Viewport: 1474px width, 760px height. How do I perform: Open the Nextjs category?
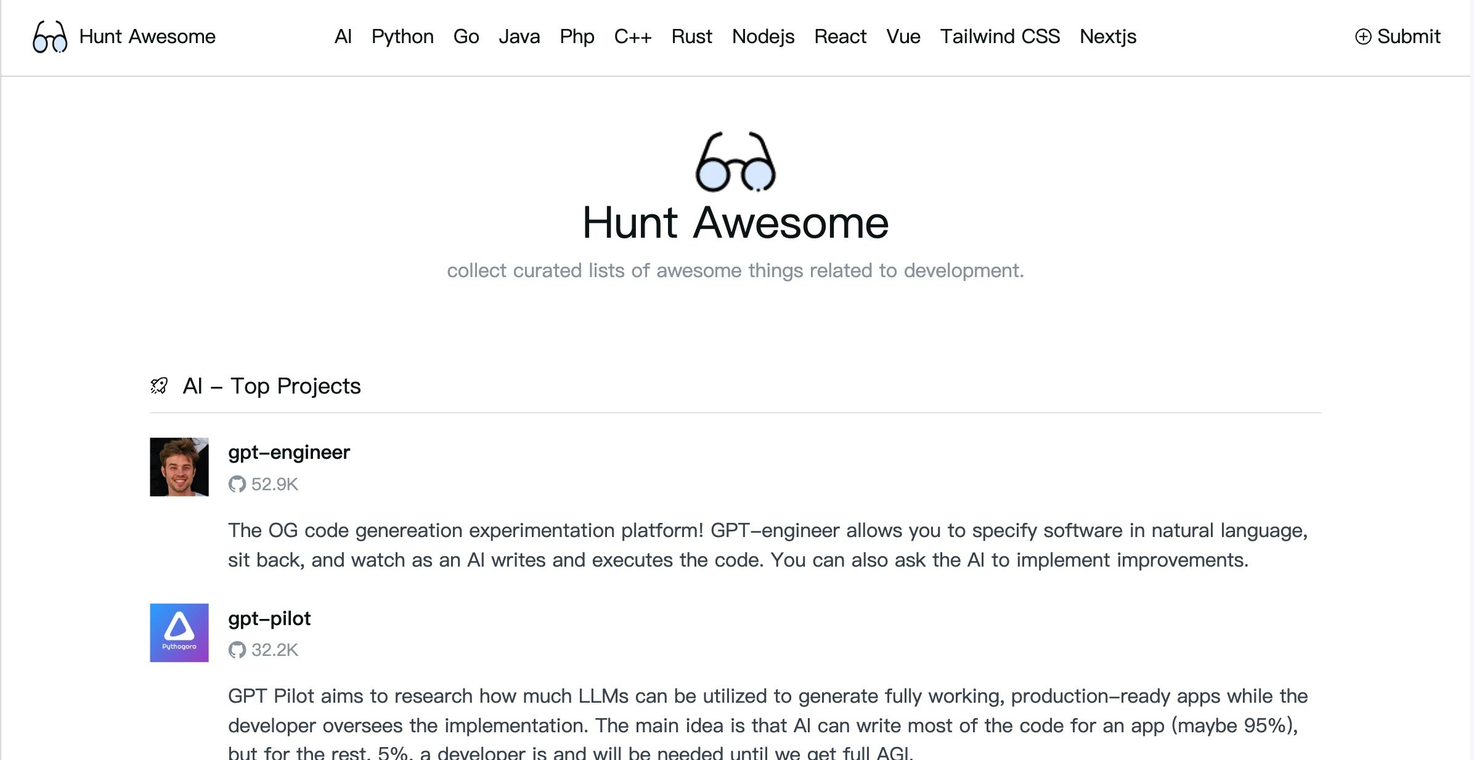pyautogui.click(x=1107, y=37)
